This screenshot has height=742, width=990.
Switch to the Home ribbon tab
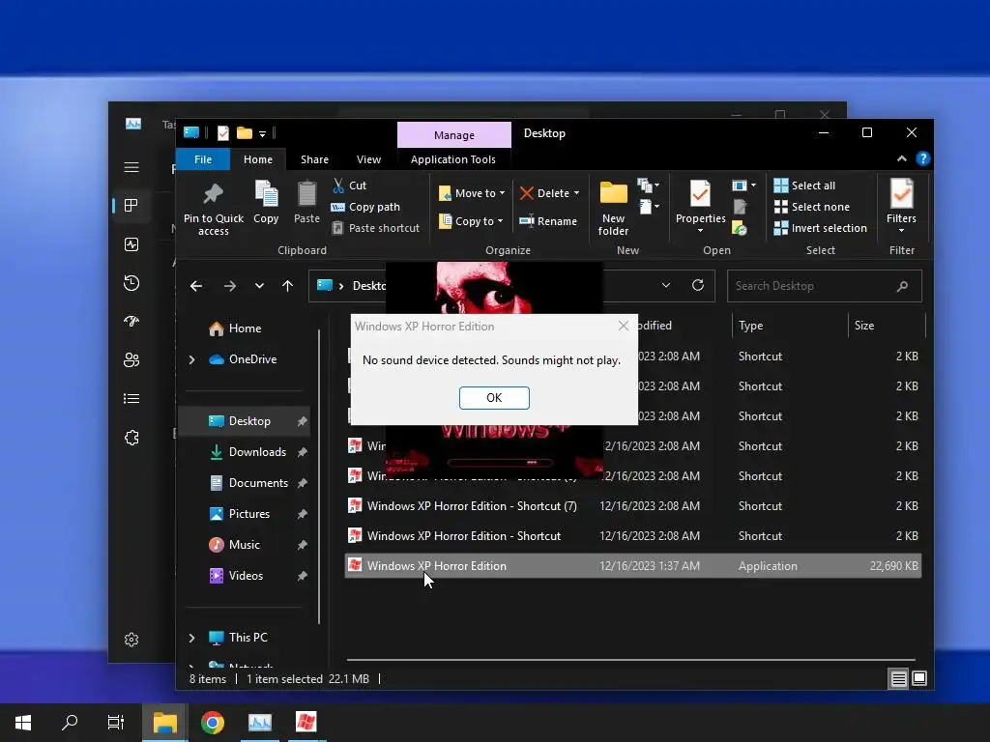[257, 159]
